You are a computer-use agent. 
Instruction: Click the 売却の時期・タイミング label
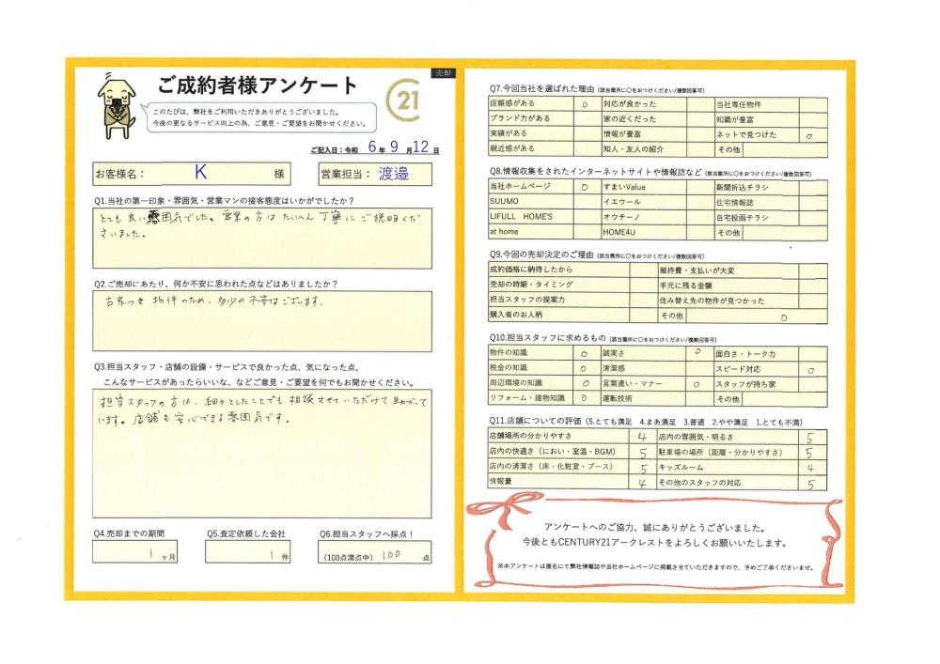tap(531, 285)
